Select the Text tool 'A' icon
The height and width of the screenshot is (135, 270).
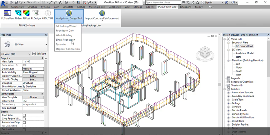[60, 3]
